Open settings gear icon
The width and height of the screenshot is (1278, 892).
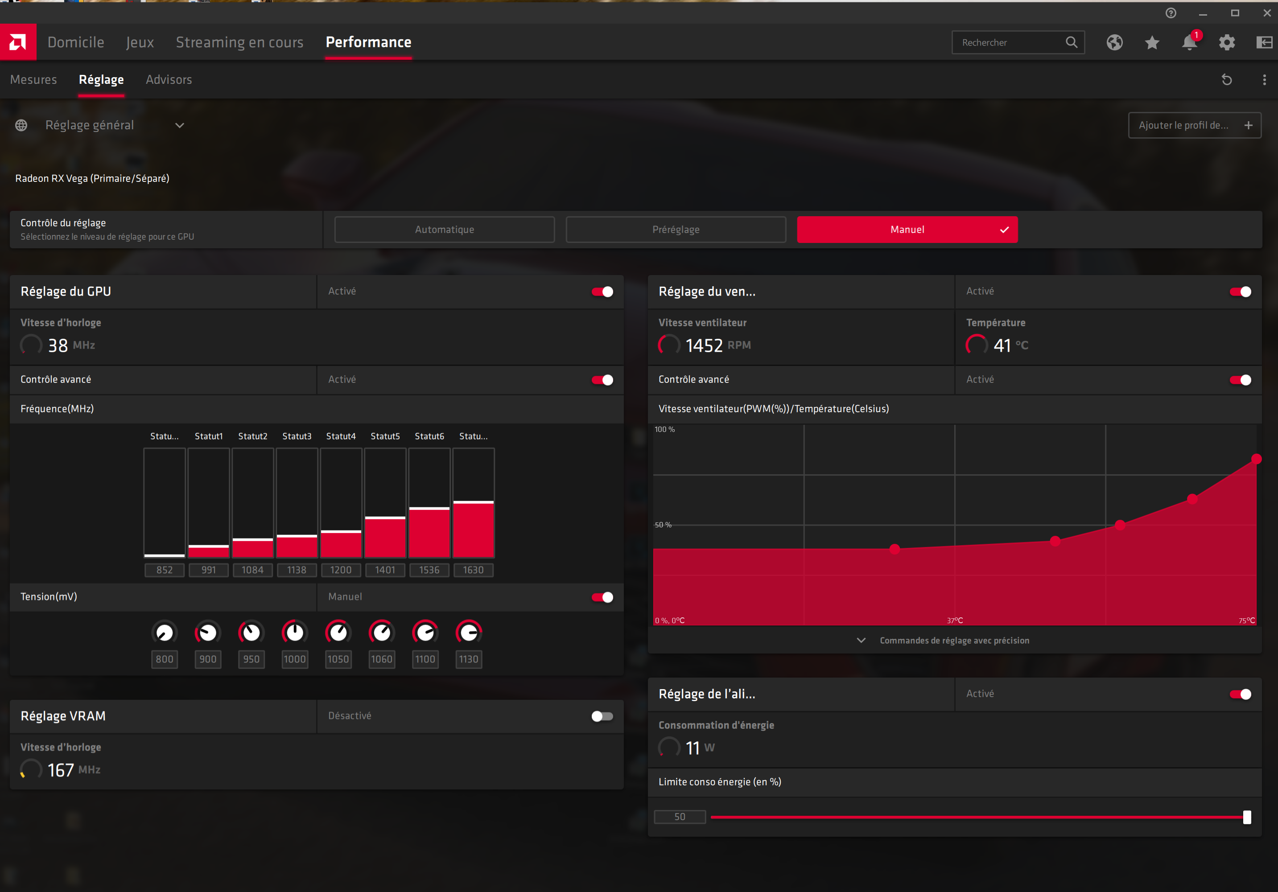1227,42
